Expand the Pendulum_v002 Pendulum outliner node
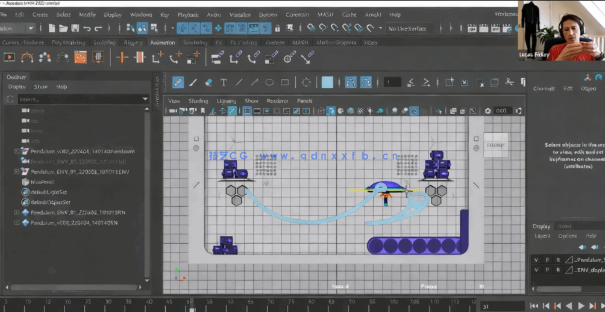 [17, 151]
